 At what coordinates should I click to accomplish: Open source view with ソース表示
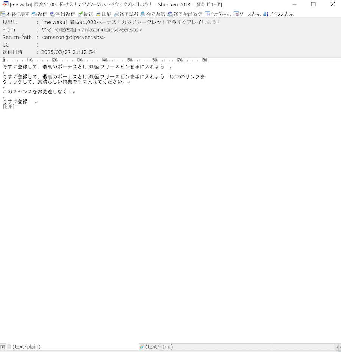(x=247, y=14)
